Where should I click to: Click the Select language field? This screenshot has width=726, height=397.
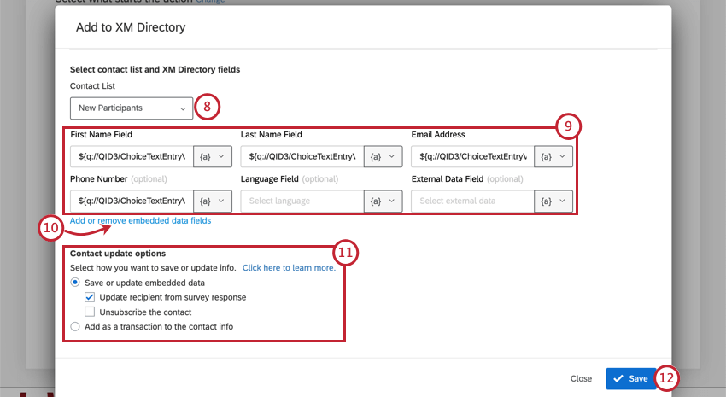pos(302,201)
